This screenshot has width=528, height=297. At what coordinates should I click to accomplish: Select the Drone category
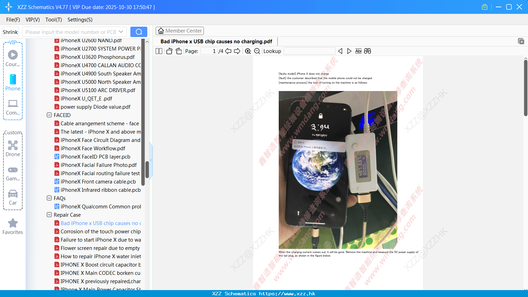(x=13, y=148)
